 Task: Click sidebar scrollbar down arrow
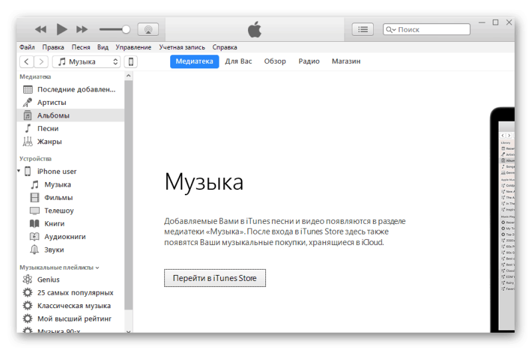(128, 331)
